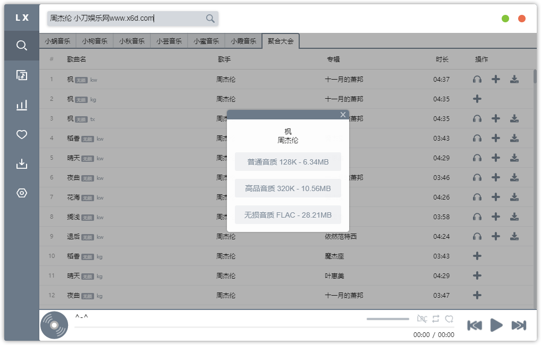Select 无损音质 FLAC - 28.21MB quality
Image resolution: width=541 pixels, height=345 pixels.
(288, 214)
